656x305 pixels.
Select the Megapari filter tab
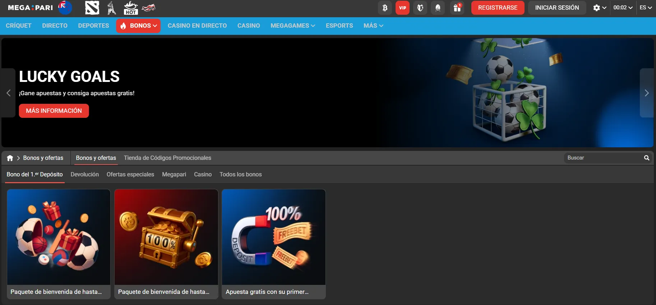tap(174, 175)
